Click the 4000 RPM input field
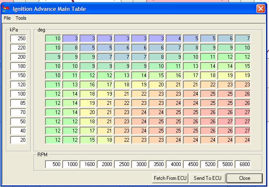269x187 pixels. point(174,164)
